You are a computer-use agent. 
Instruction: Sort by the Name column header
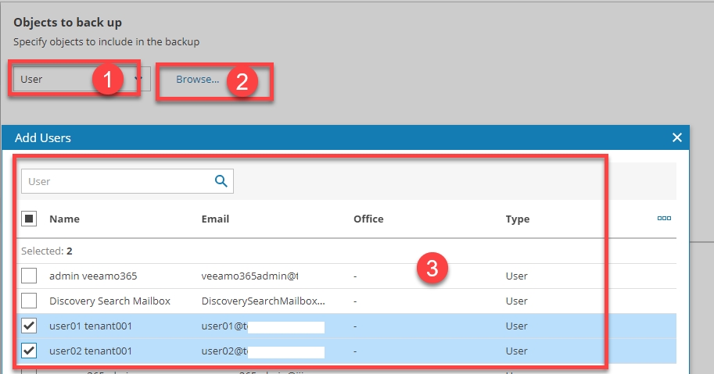[64, 219]
